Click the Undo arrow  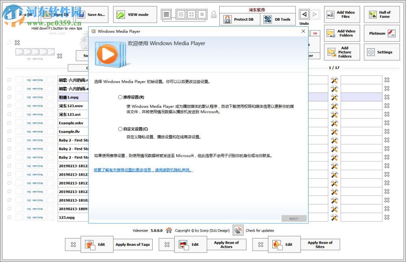point(304,13)
